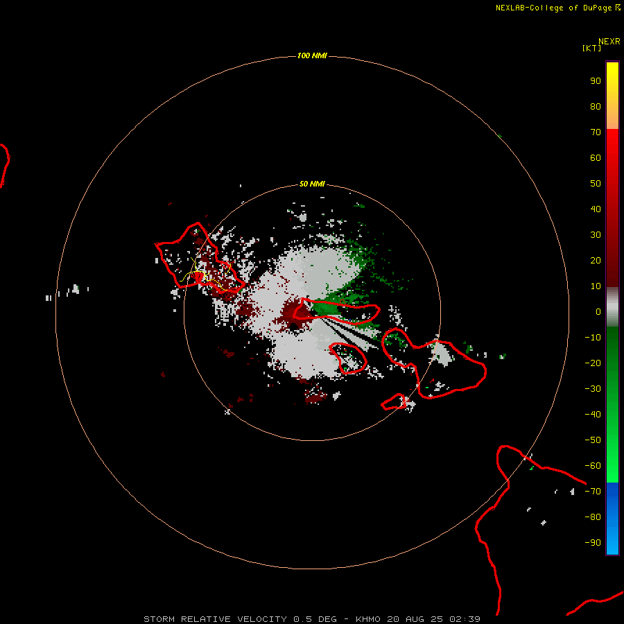This screenshot has width=624, height=624.
Task: Select the 100 NMI range ring label
Action: tap(312, 55)
